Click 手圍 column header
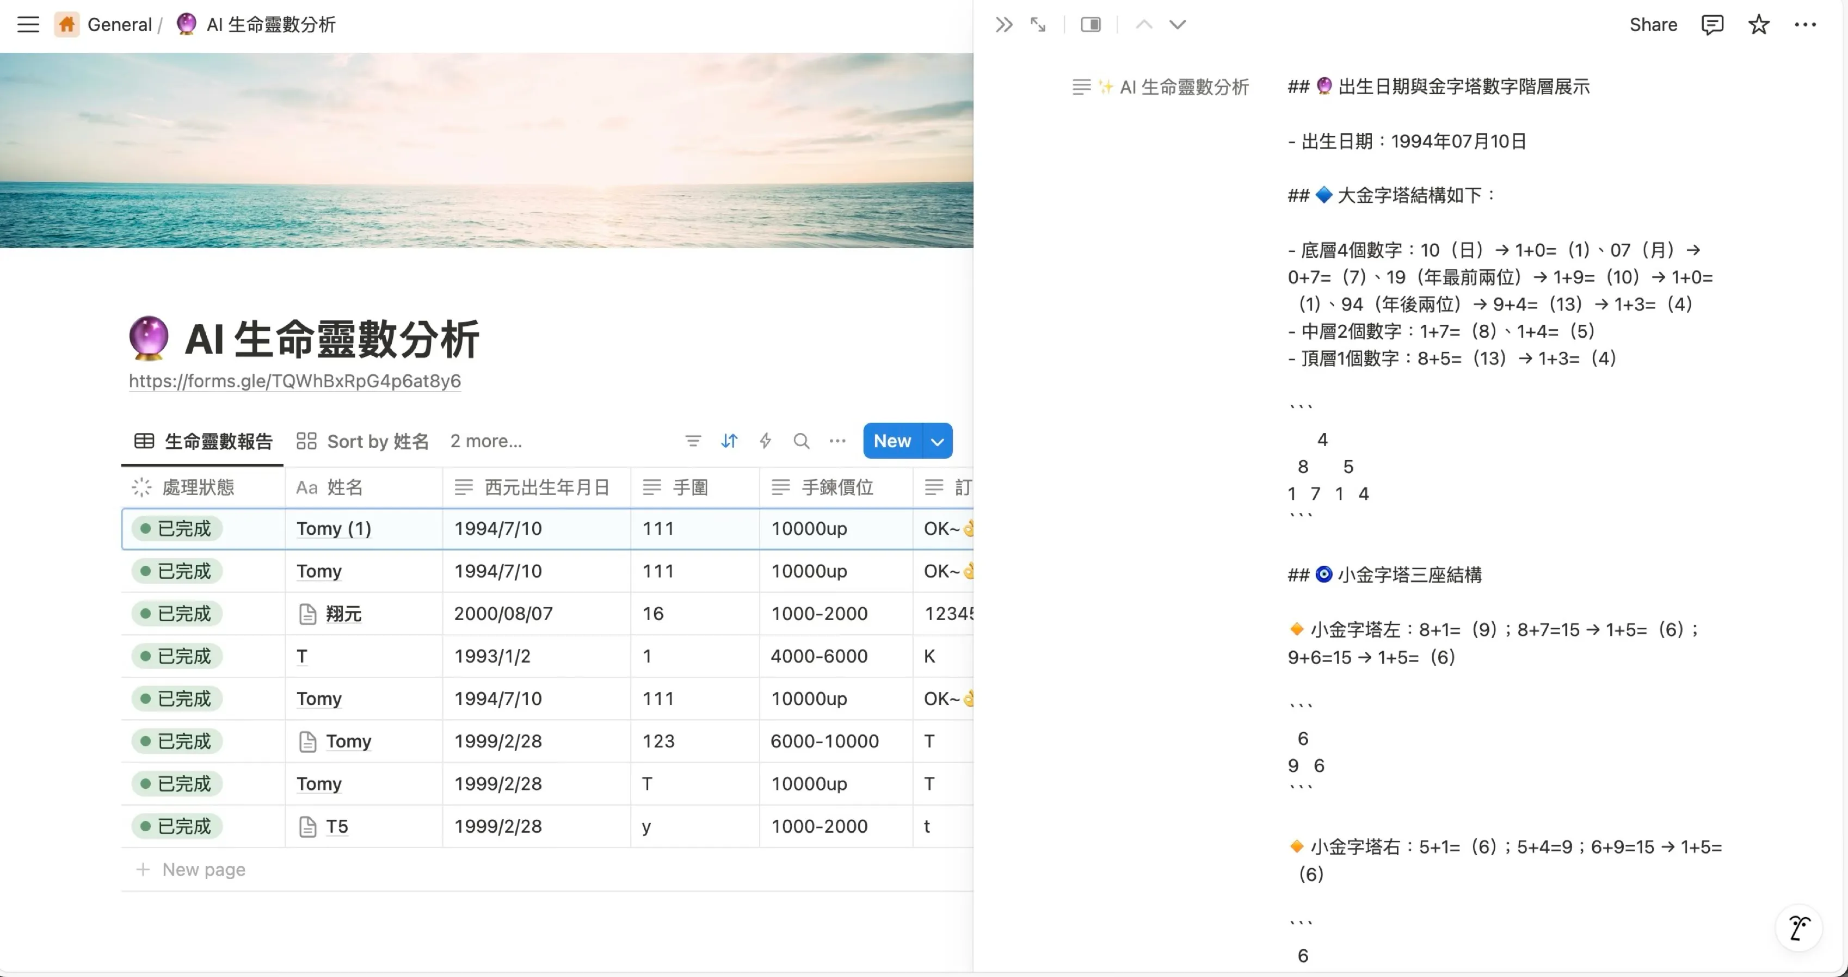Viewport: 1848px width, 977px height. [x=694, y=488]
